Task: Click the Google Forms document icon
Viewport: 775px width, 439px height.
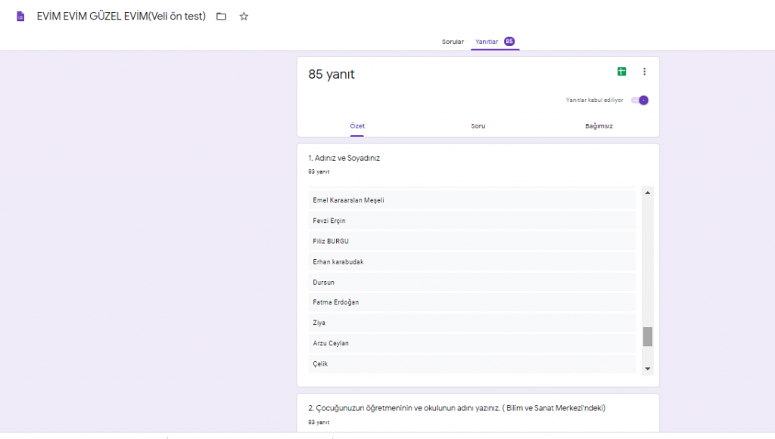Action: point(20,15)
